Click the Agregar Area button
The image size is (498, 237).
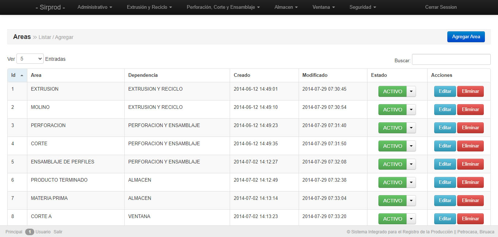pos(466,37)
